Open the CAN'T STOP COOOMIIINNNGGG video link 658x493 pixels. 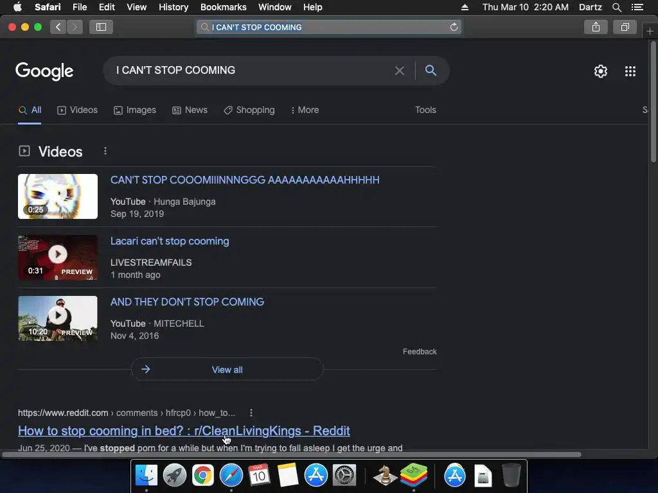click(245, 180)
